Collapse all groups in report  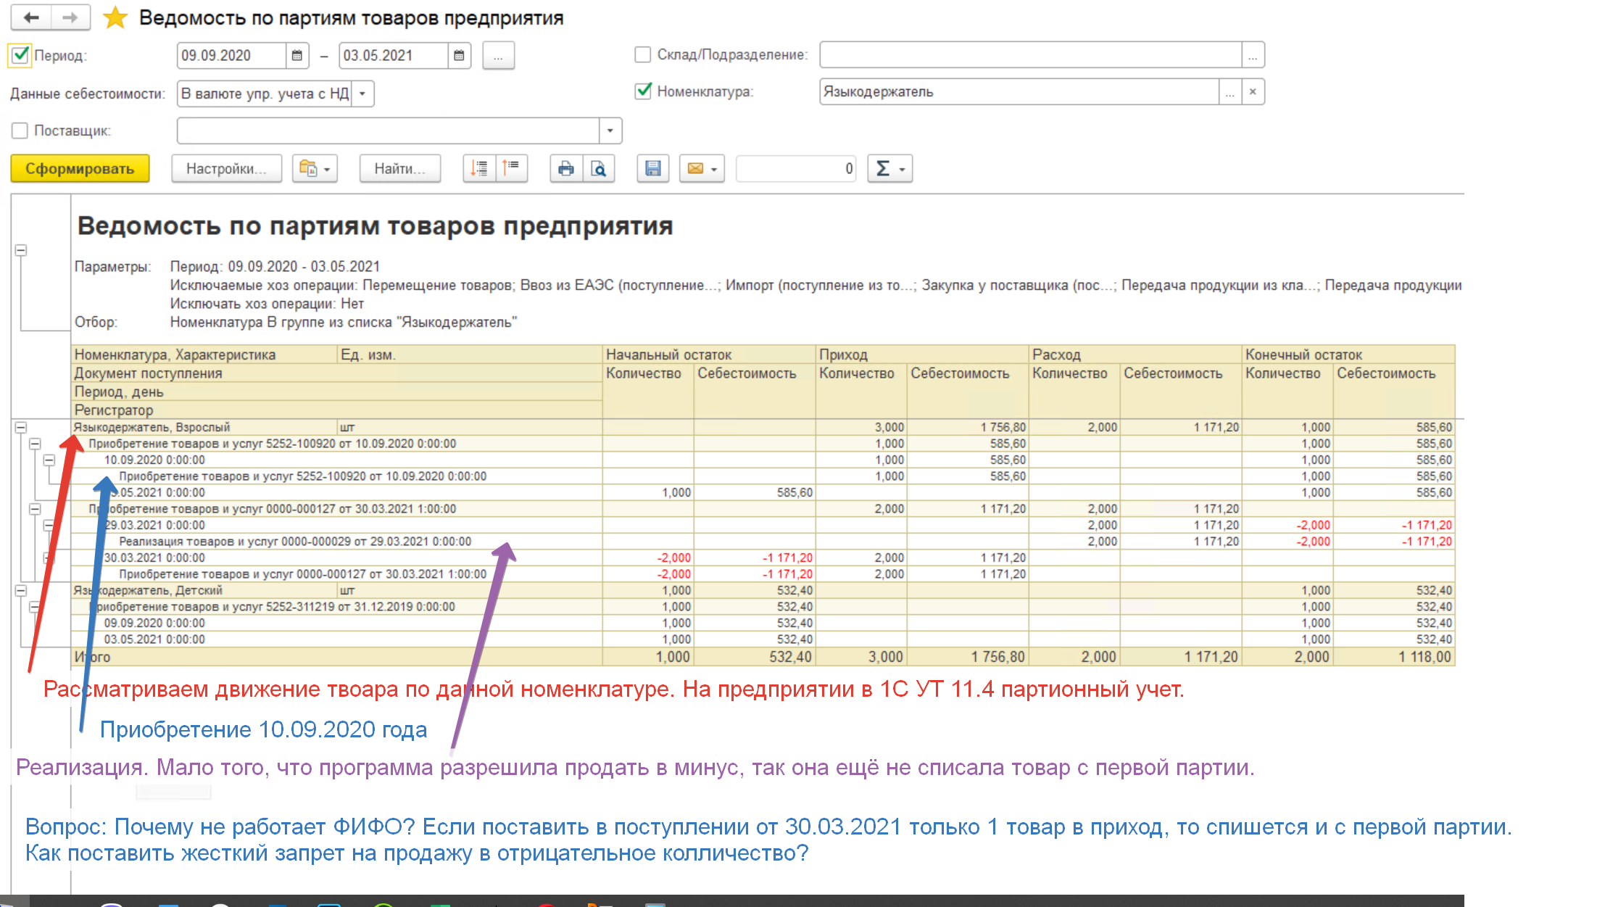pyautogui.click(x=511, y=169)
